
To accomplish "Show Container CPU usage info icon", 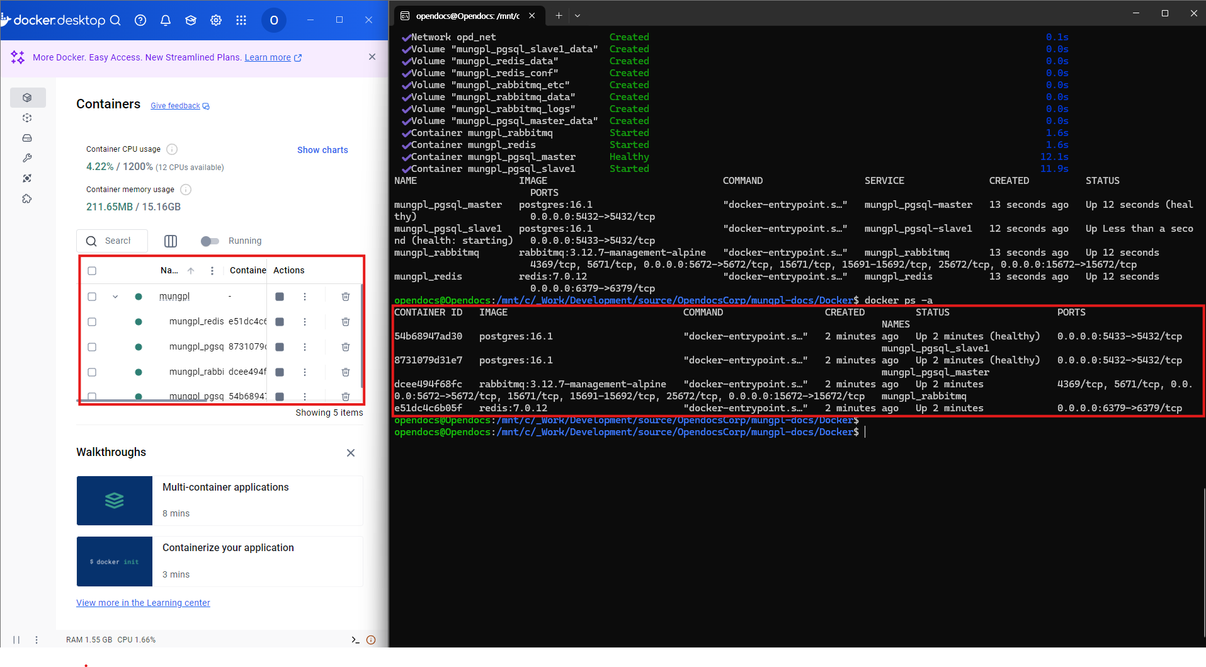I will click(x=172, y=149).
